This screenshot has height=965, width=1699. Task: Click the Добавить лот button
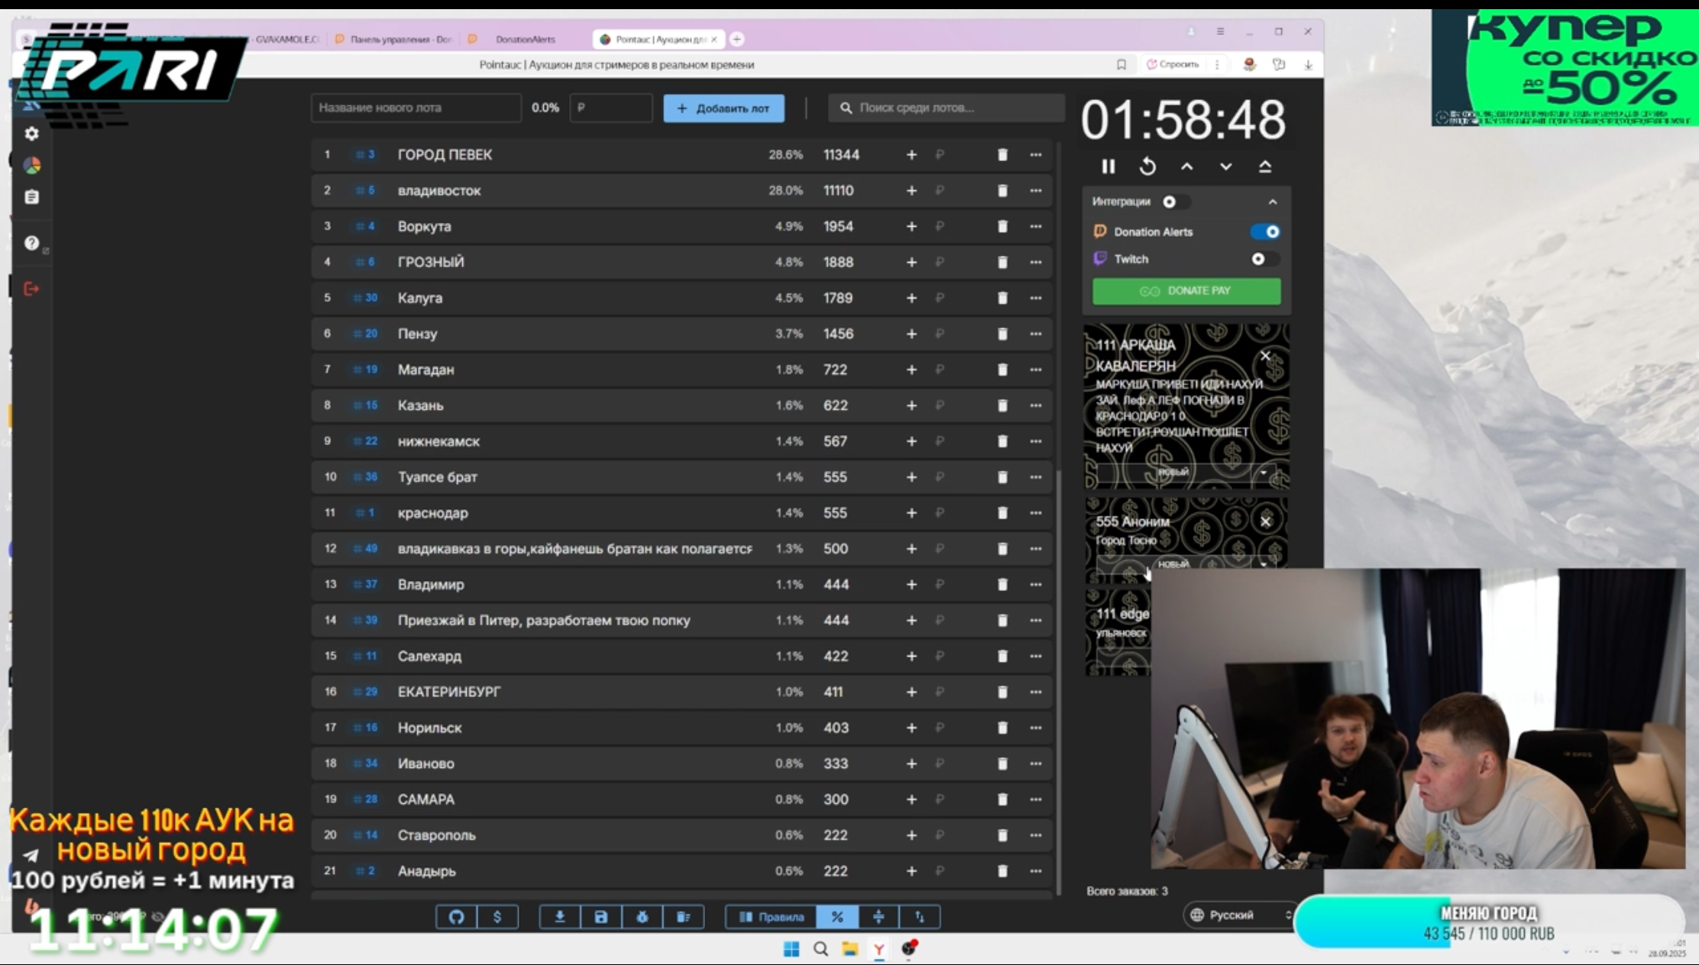723,108
